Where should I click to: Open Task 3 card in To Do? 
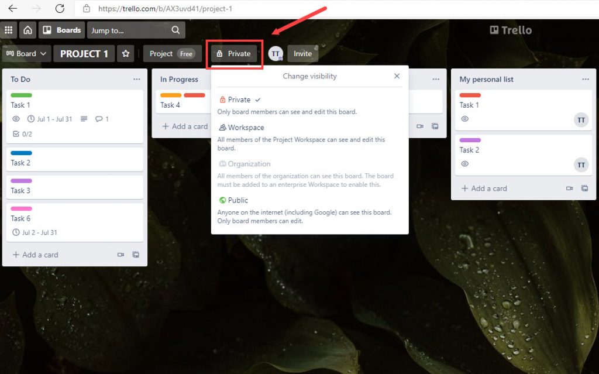coord(75,187)
